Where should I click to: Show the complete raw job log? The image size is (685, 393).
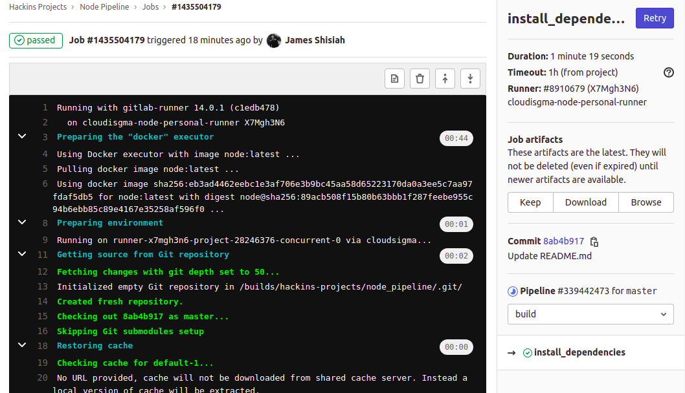[394, 78]
